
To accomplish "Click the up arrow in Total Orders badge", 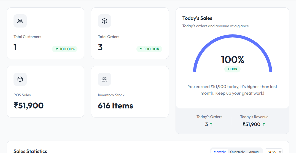I will click(x=141, y=49).
